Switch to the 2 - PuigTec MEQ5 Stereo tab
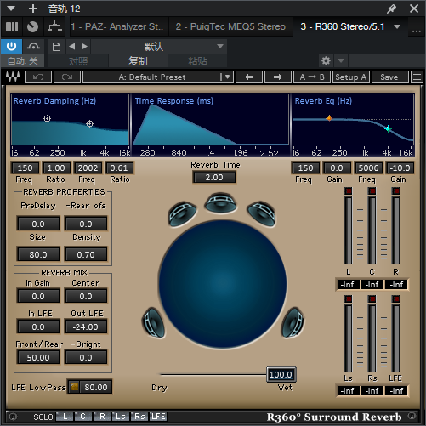 click(230, 26)
